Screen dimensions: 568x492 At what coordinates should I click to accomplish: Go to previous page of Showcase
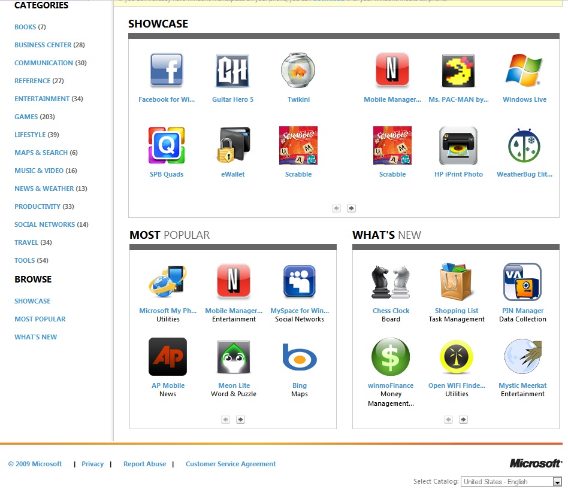337,208
